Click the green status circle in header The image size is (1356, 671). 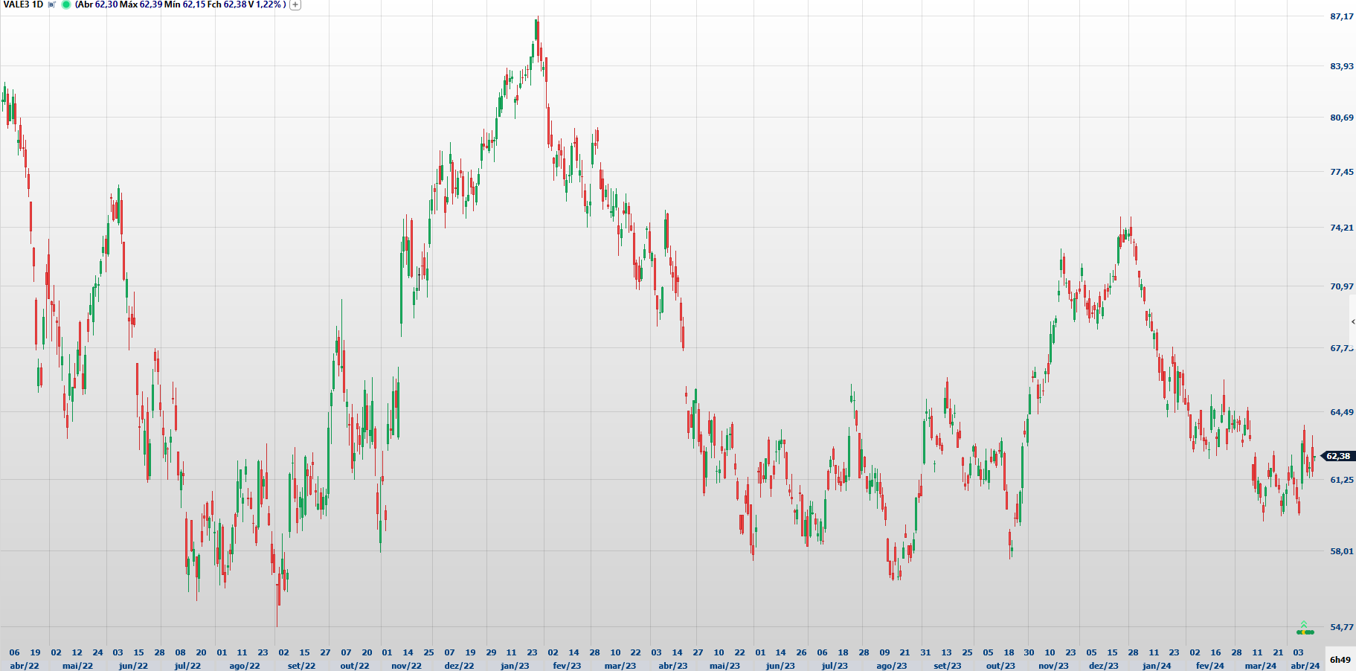click(x=66, y=4)
